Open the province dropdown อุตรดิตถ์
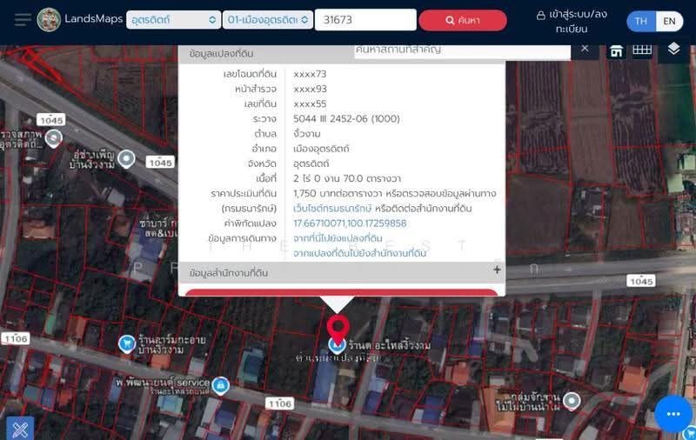The width and height of the screenshot is (696, 440). [173, 20]
